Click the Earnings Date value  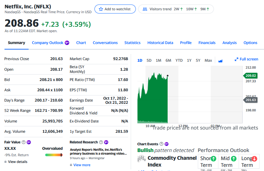116,100
